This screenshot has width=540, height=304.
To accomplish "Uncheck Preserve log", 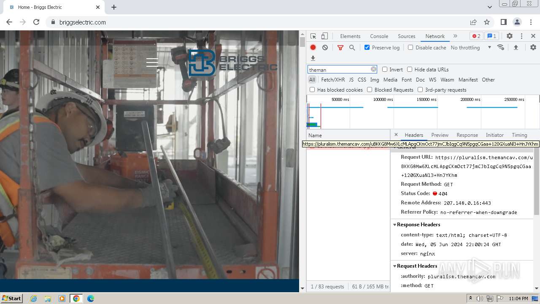I will (367, 47).
